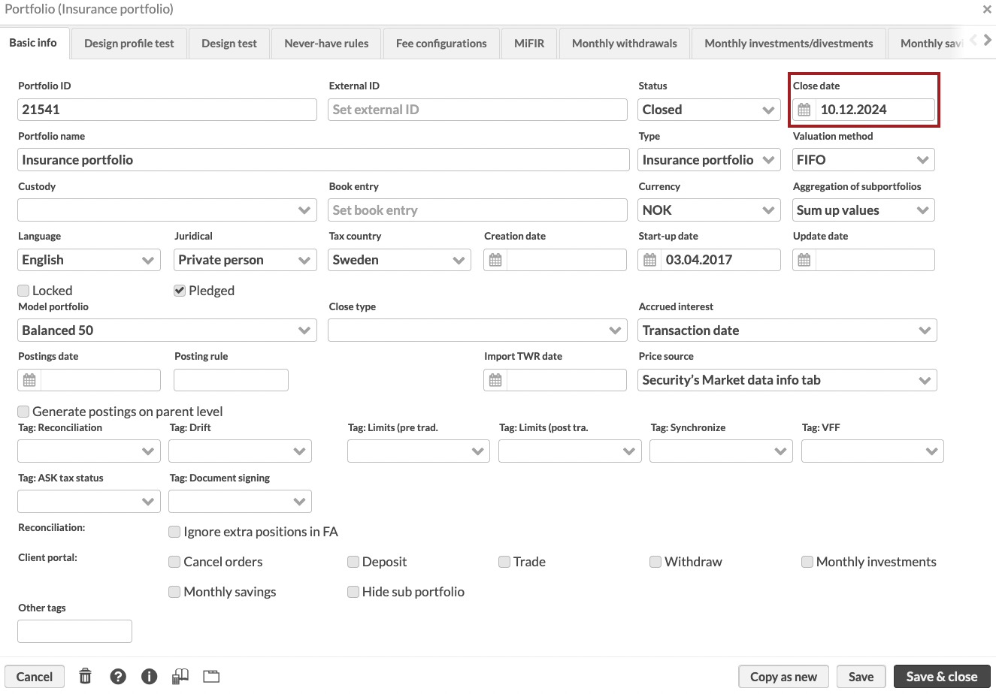The image size is (996, 694).
Task: Open the Creation date calendar icon
Action: 495,260
